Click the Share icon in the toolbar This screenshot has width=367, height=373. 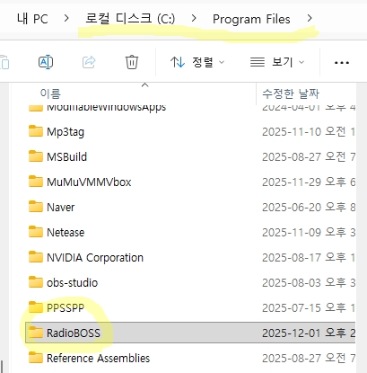(x=89, y=62)
